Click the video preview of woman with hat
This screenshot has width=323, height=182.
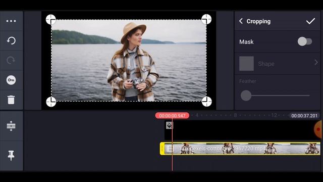pos(129,61)
